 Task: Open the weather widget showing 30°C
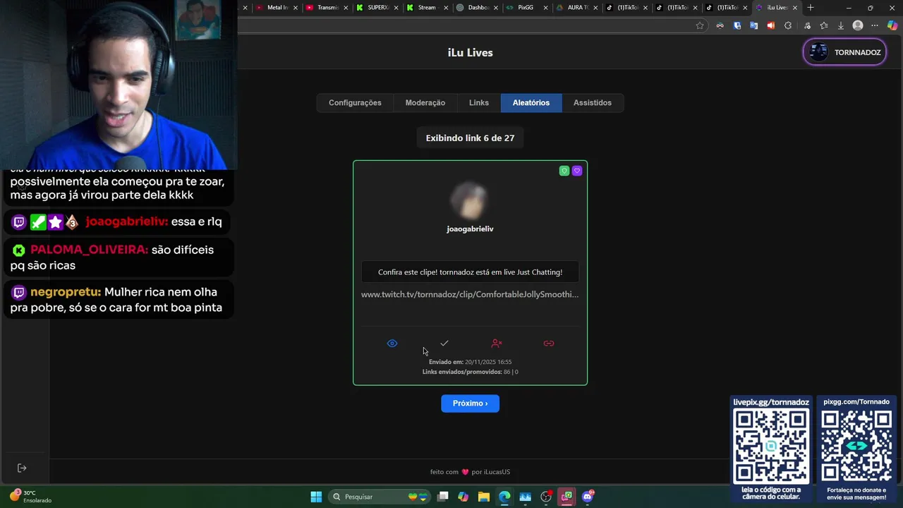[x=30, y=497]
